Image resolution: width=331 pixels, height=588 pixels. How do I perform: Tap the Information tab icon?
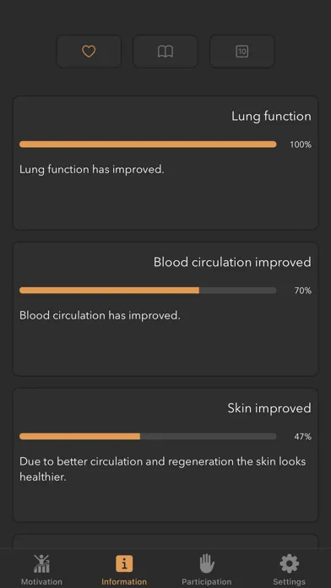(124, 563)
